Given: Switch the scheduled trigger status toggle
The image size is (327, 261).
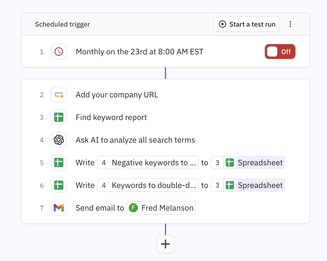Looking at the screenshot, I should (x=280, y=52).
